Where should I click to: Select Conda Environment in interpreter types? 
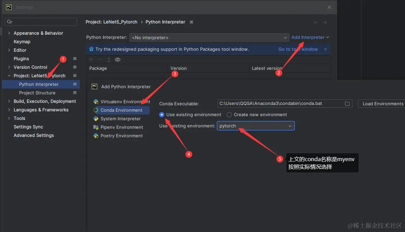click(121, 110)
